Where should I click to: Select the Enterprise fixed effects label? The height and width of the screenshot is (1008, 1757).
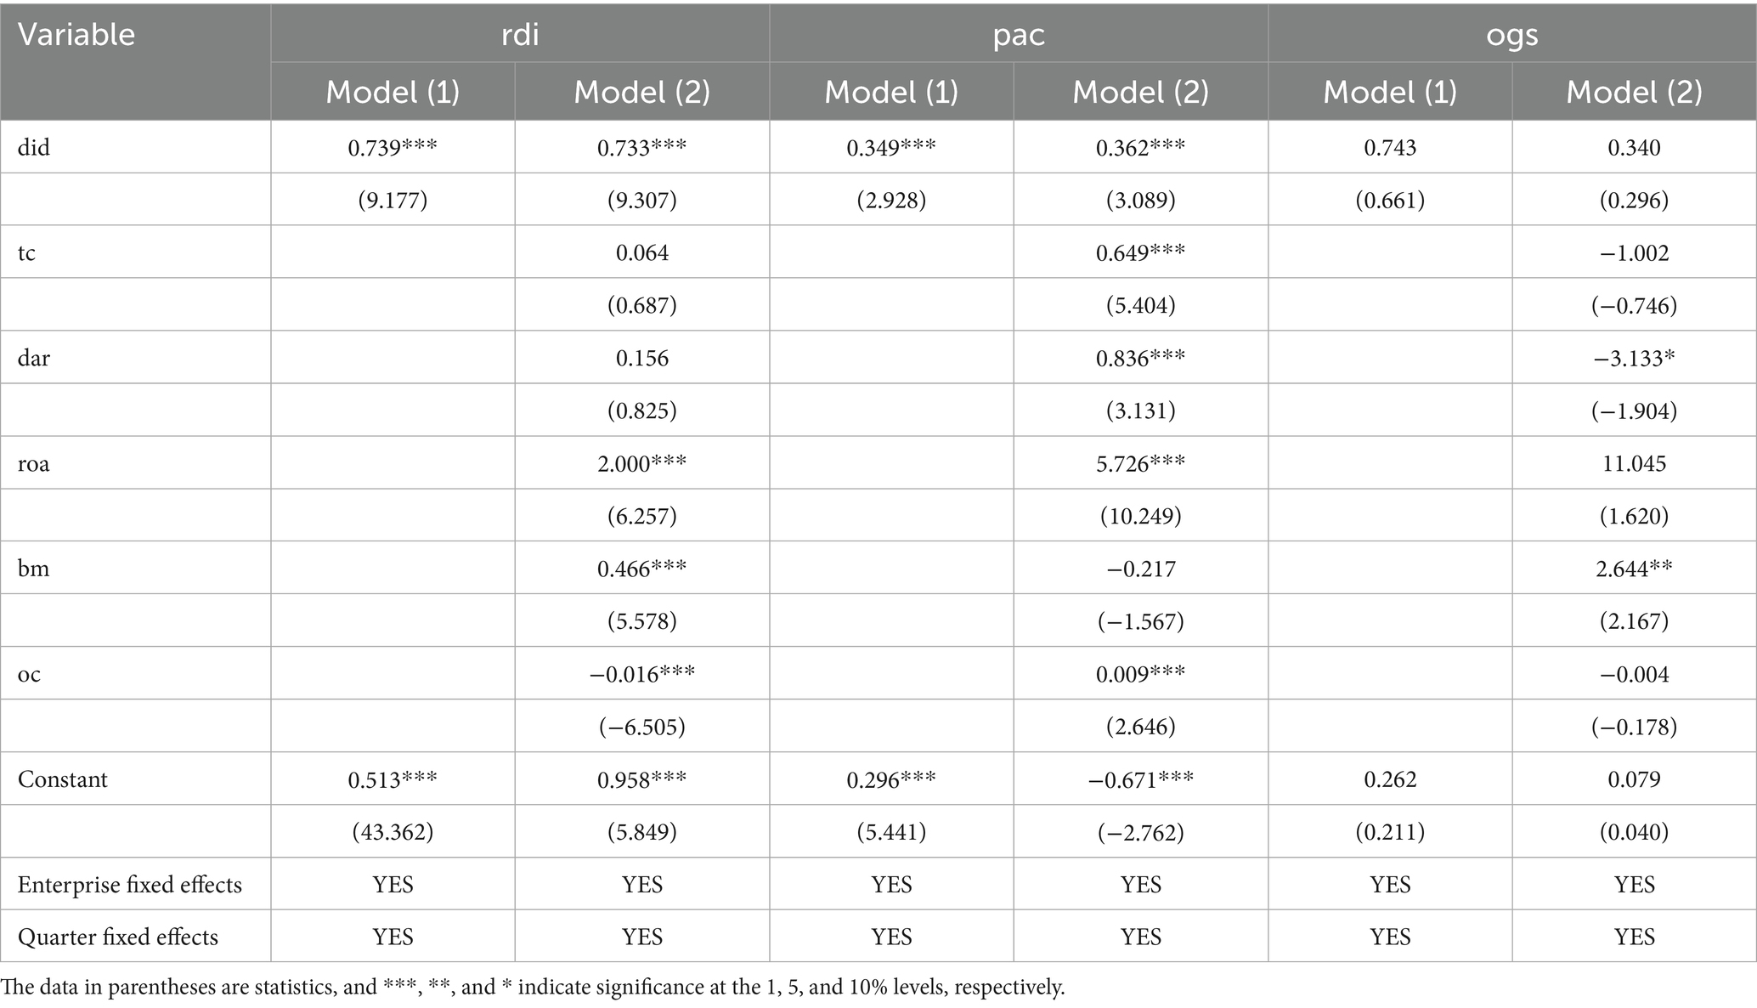pyautogui.click(x=130, y=885)
